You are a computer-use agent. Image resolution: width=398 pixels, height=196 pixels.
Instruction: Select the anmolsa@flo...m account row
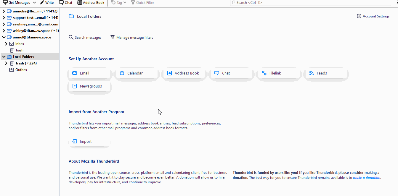(x=30, y=11)
